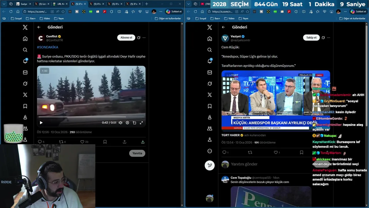Enable picture-in-picture on Conflict video
Screen dimensions: 369x208
click(x=134, y=123)
